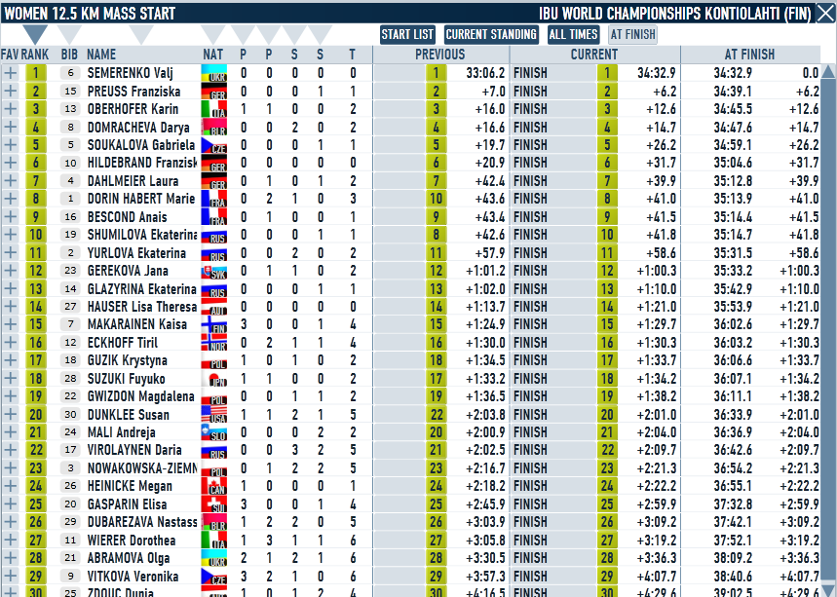Sort by nation using its triangle

click(x=213, y=34)
